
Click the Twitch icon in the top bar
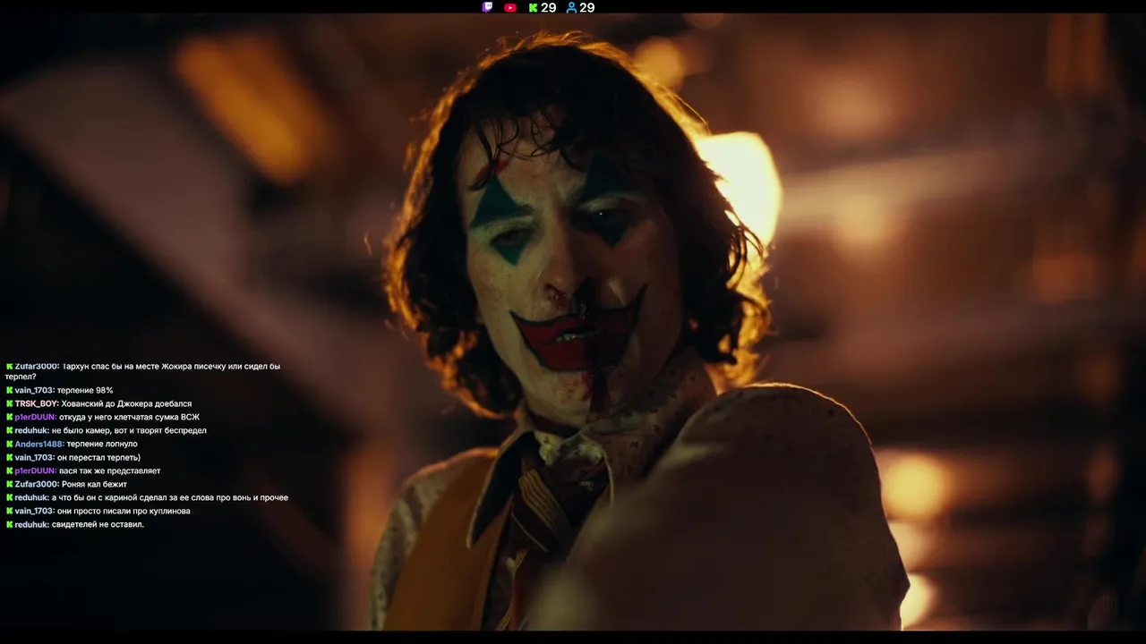487,7
